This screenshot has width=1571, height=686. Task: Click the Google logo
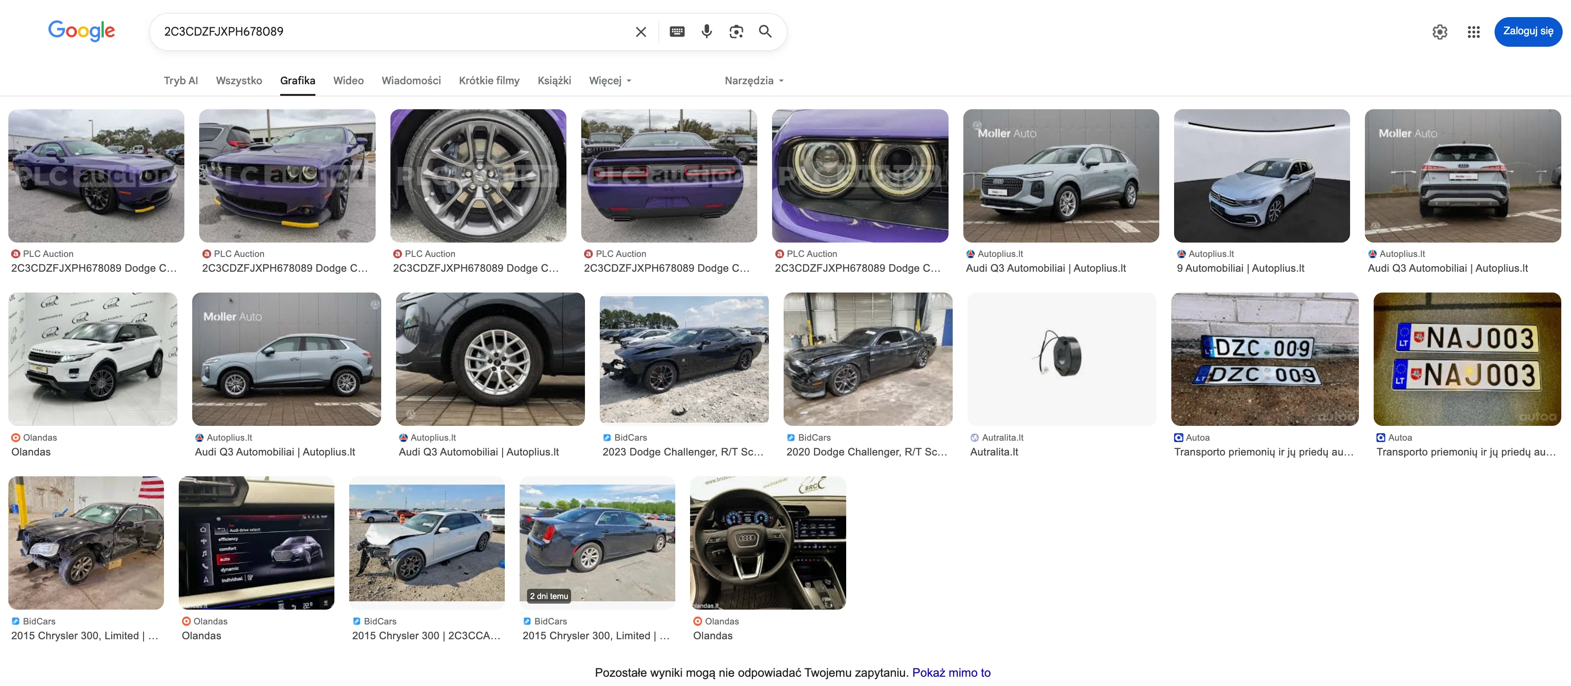pos(81,31)
